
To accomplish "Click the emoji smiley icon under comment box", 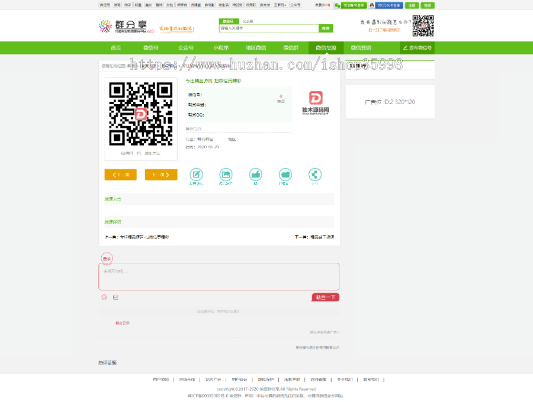I will [104, 297].
